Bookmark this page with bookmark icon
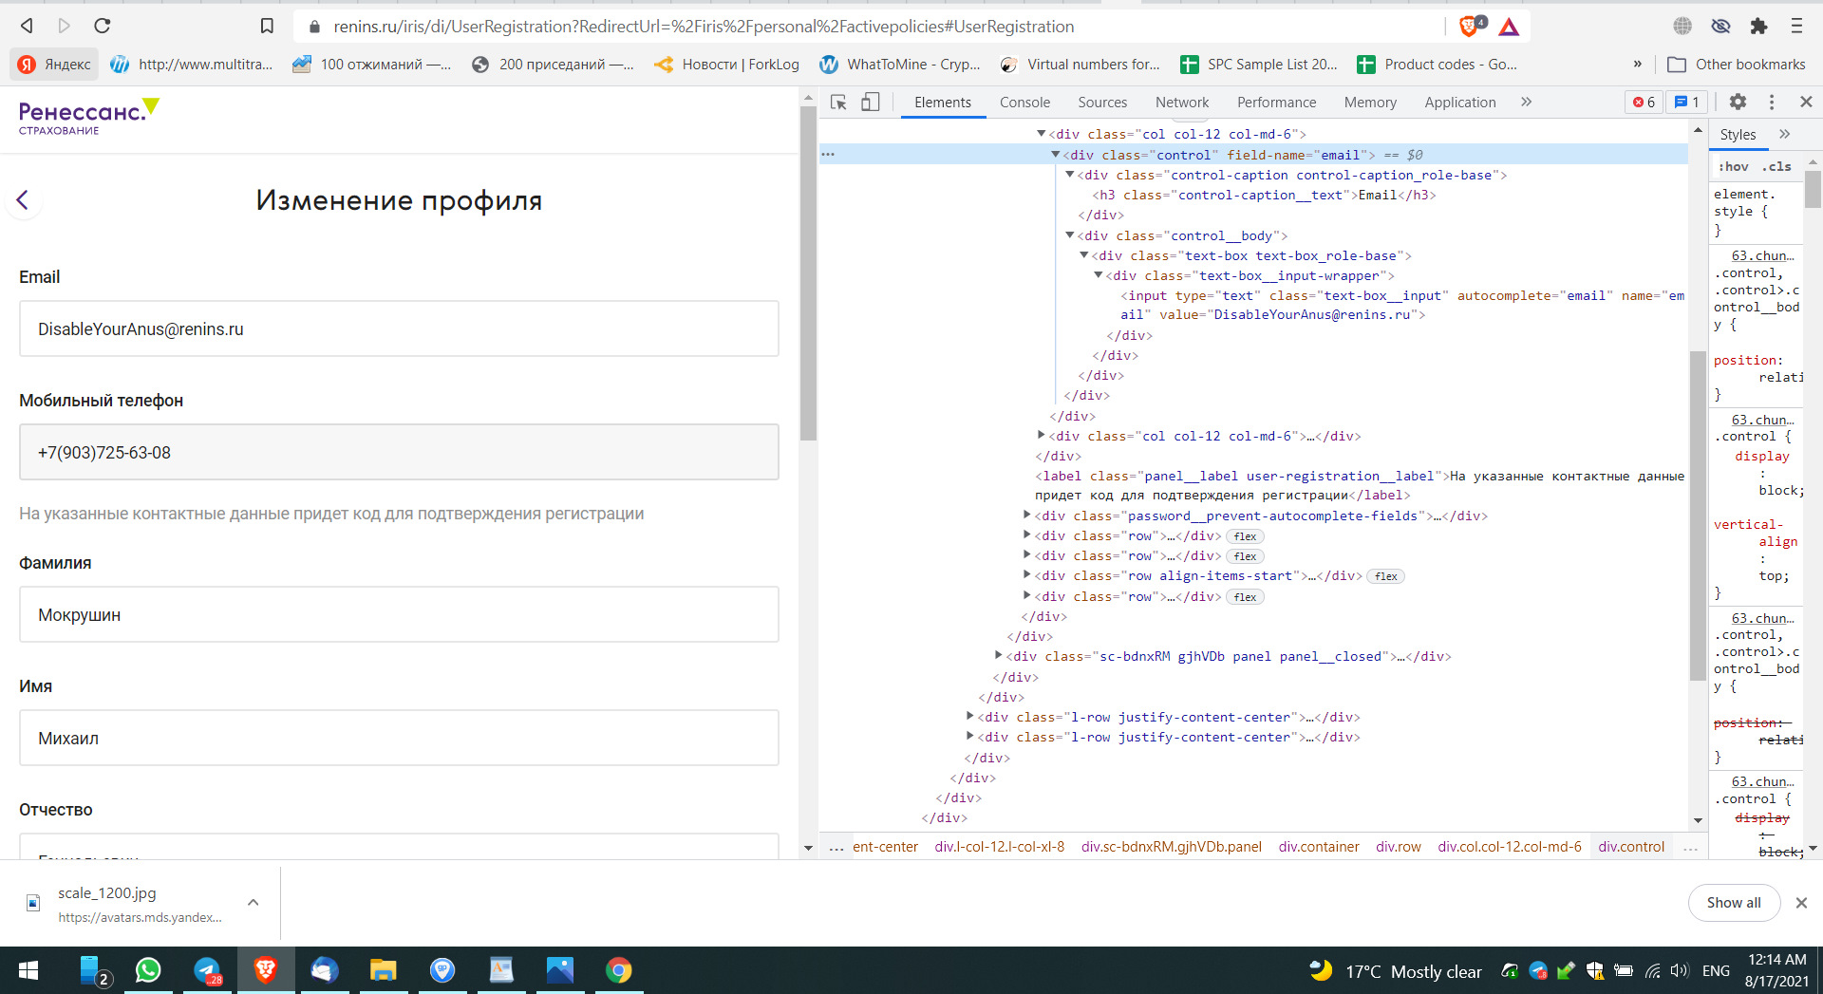1823x994 pixels. coord(267,27)
